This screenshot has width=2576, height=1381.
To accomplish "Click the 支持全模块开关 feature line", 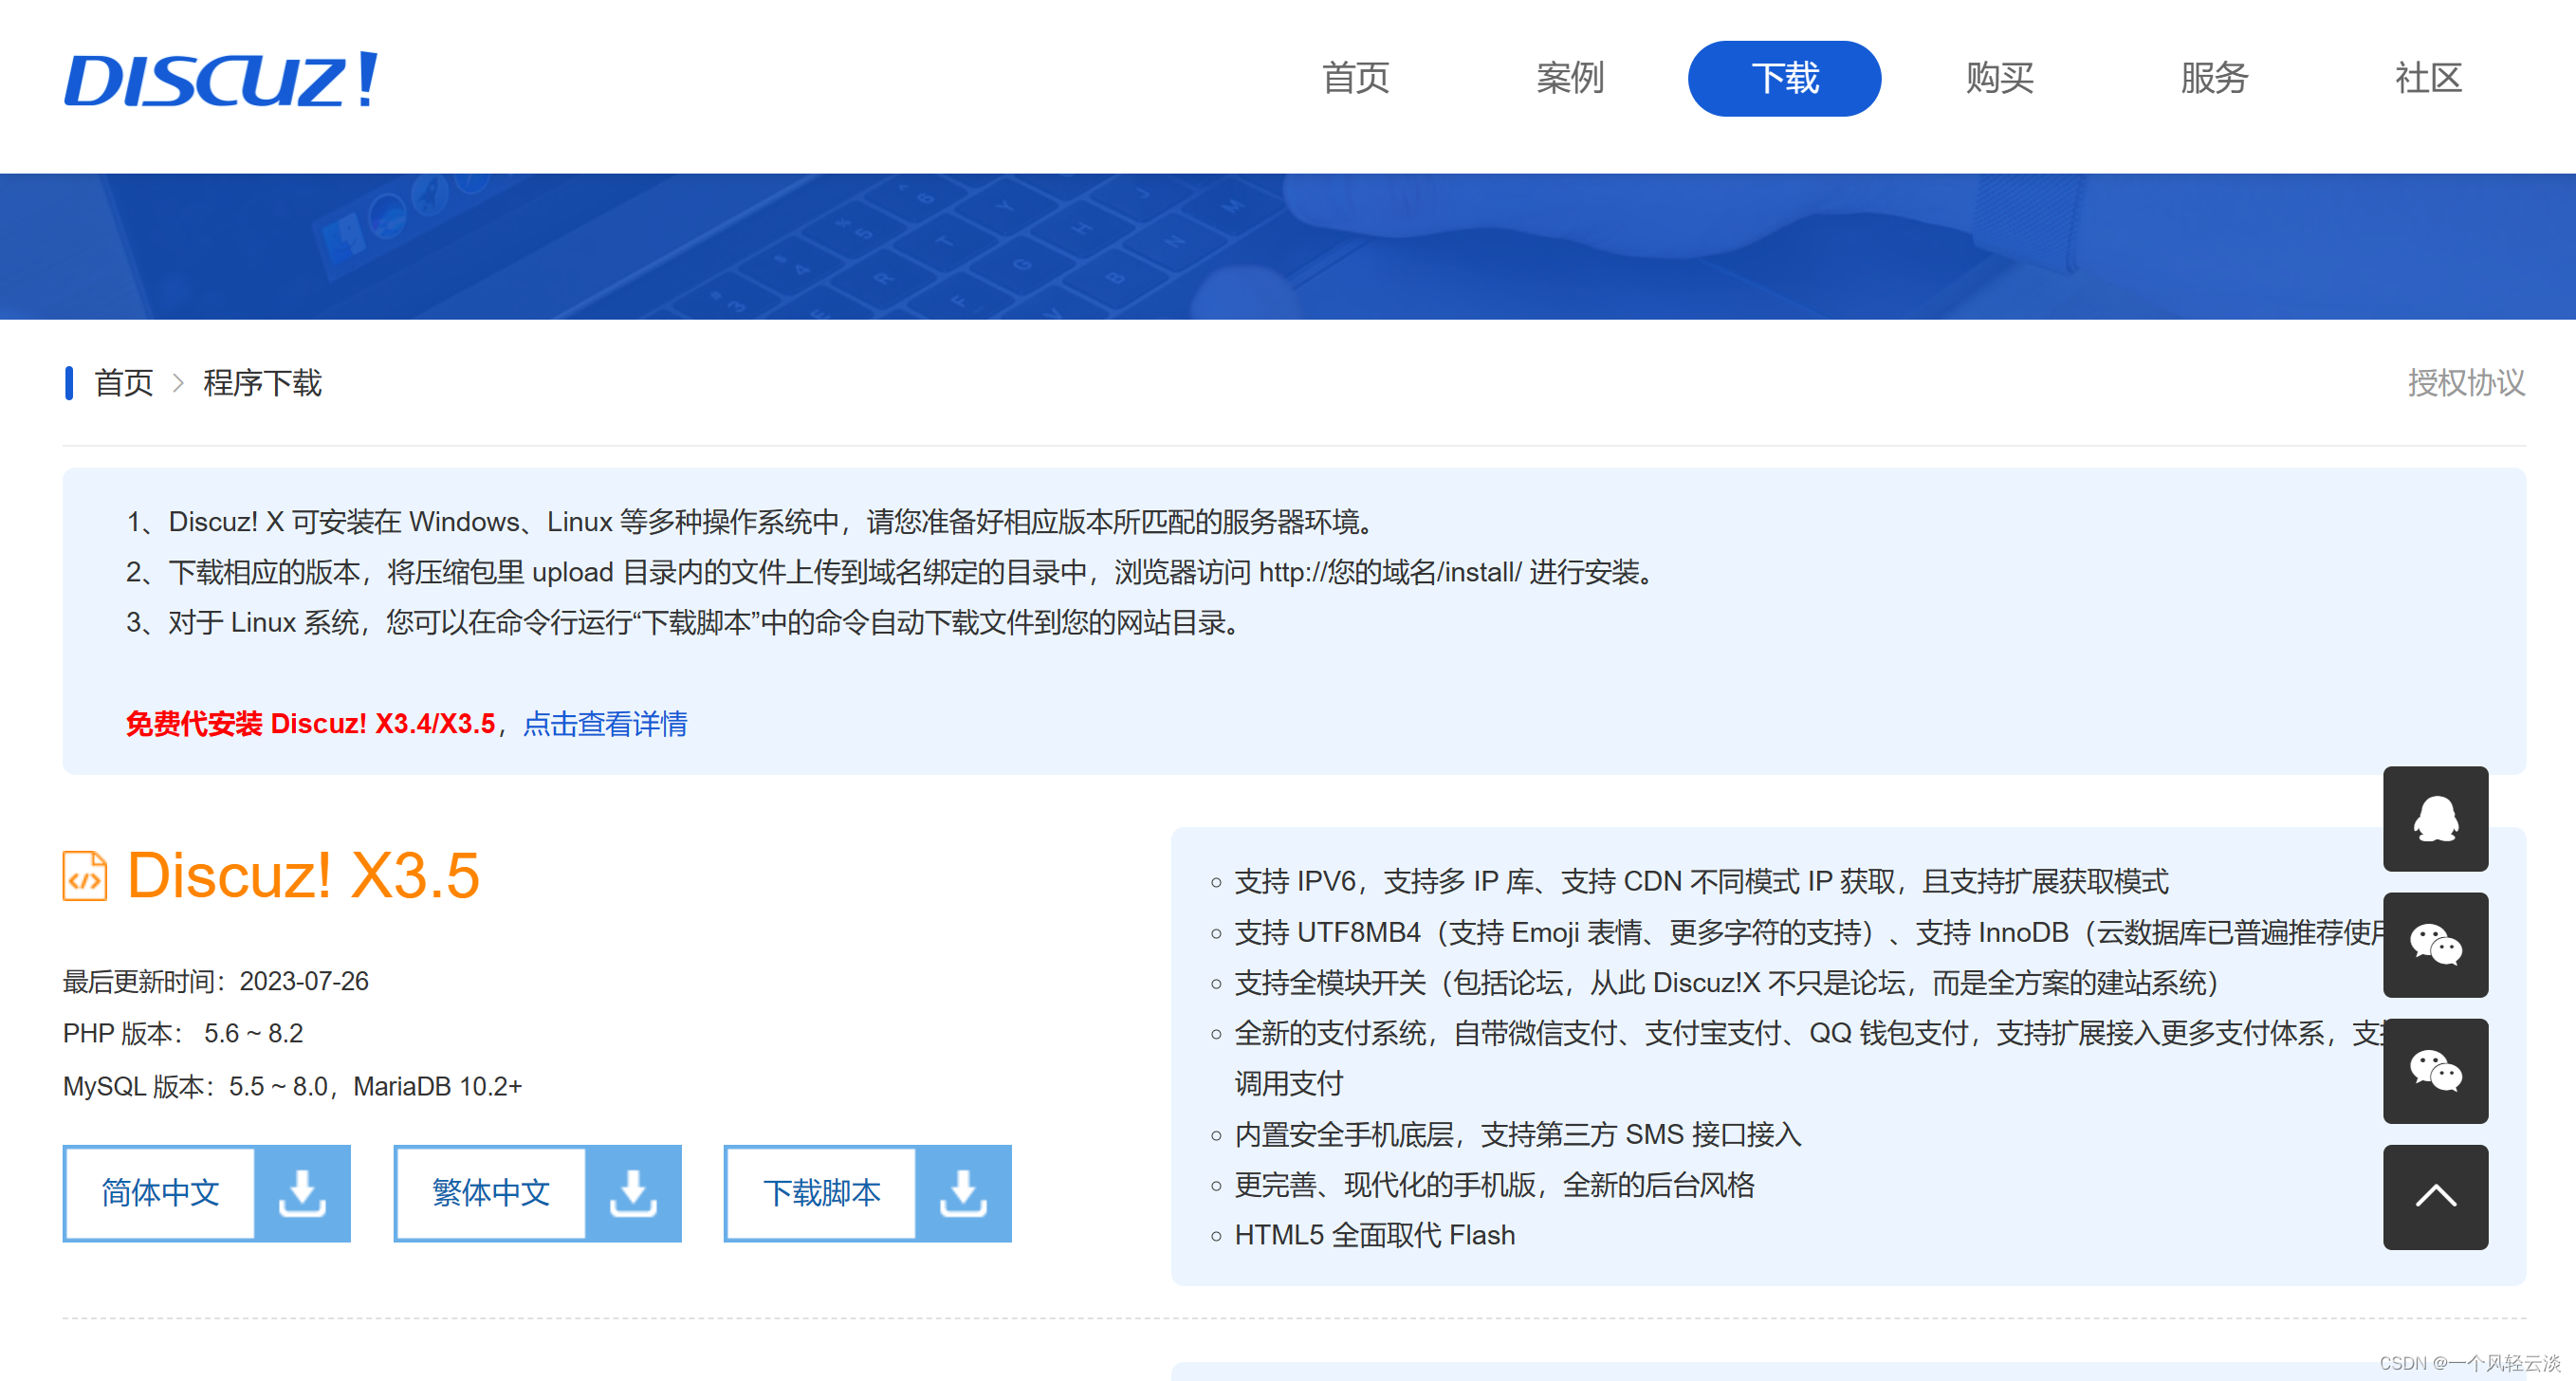I will tap(1728, 983).
